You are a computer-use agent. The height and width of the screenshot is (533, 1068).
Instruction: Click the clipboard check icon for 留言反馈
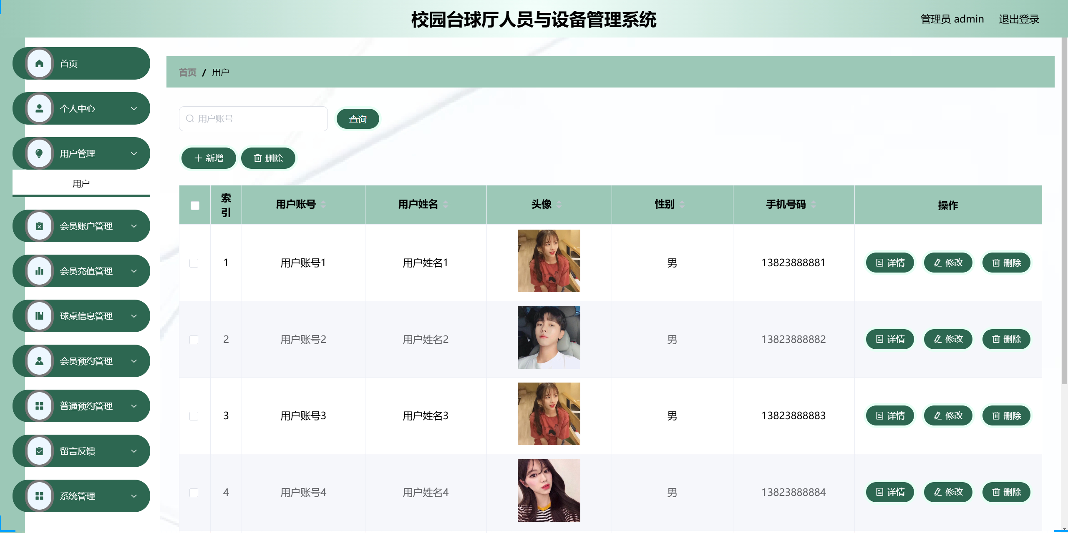pos(39,451)
